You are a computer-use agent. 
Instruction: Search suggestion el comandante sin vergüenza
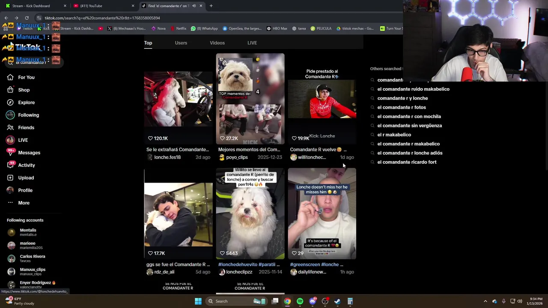coord(410,126)
